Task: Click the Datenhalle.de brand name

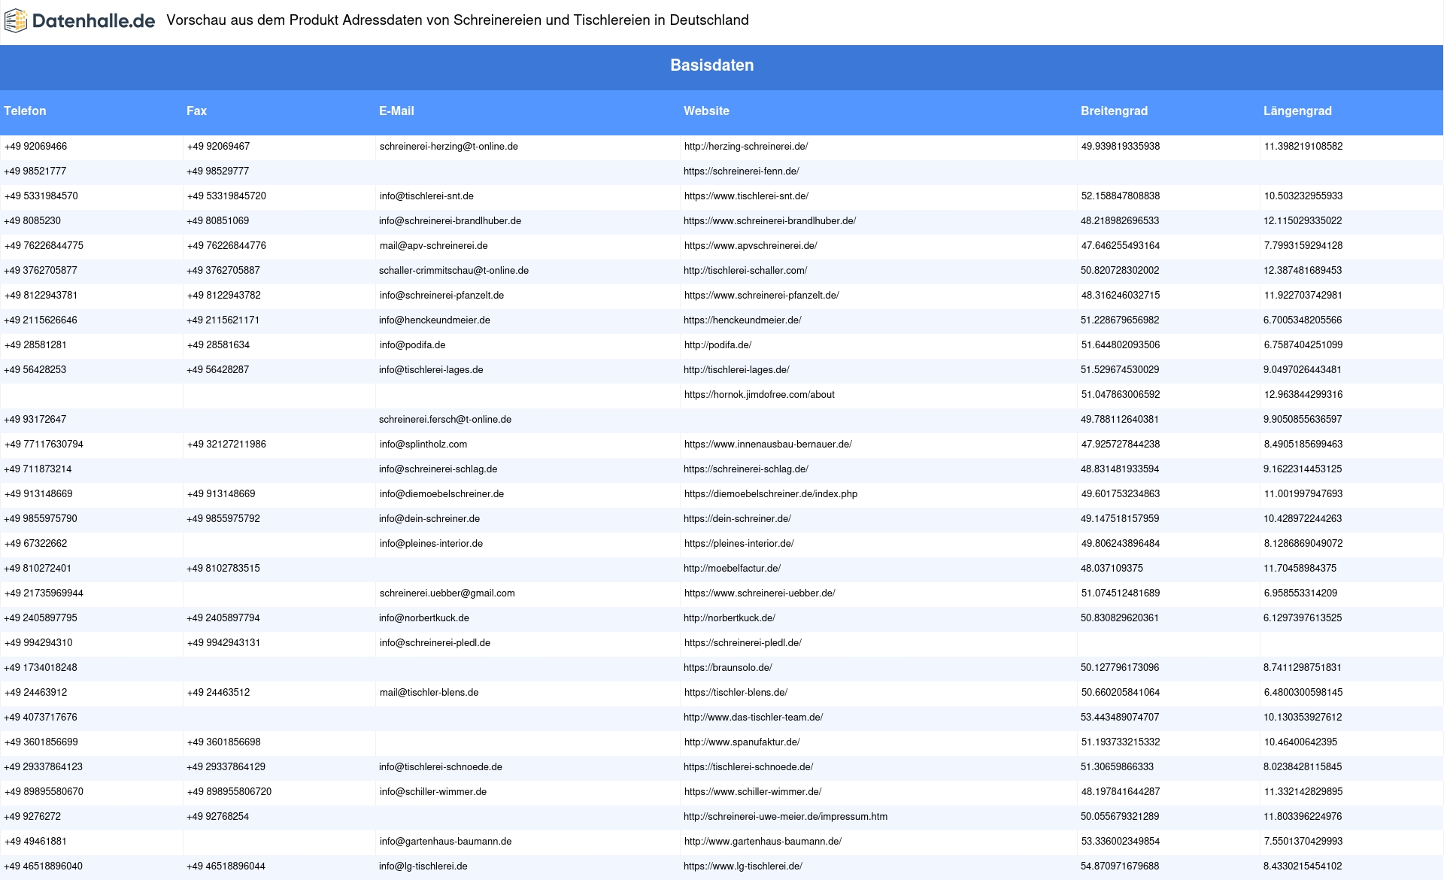Action: [93, 21]
